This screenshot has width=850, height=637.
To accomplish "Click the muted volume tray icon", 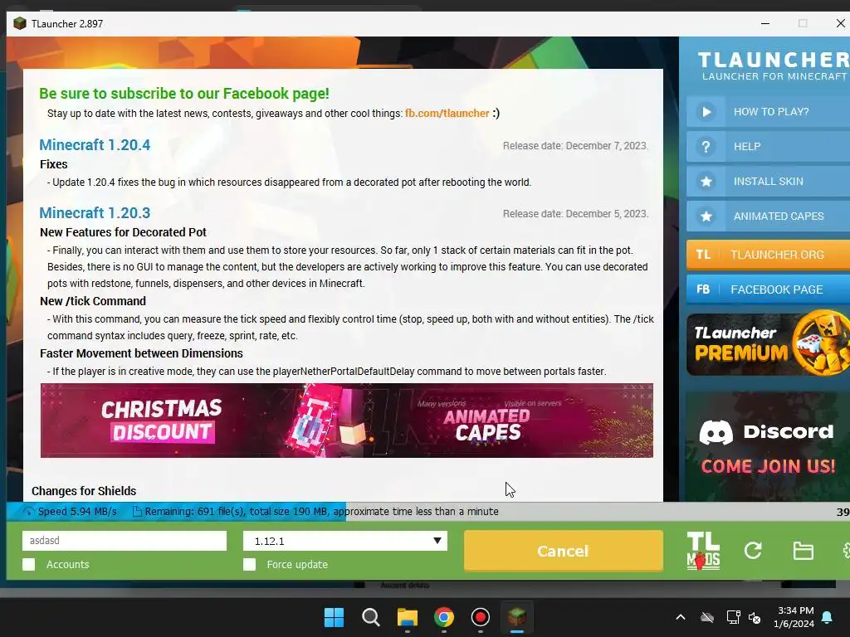I will 755,617.
